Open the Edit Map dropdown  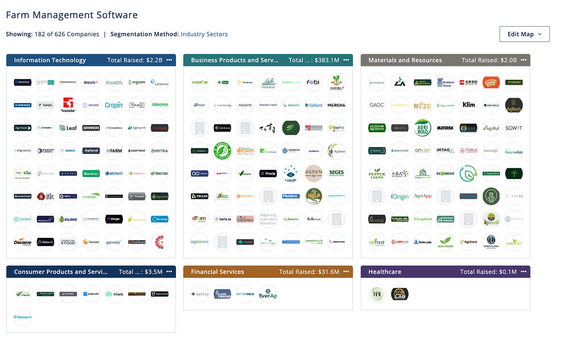coord(524,34)
